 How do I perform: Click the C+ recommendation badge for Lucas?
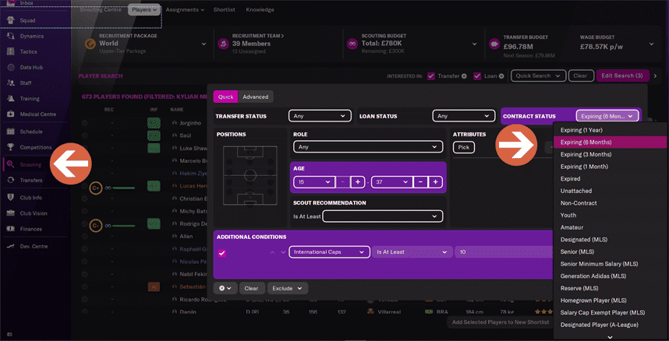tap(96, 187)
